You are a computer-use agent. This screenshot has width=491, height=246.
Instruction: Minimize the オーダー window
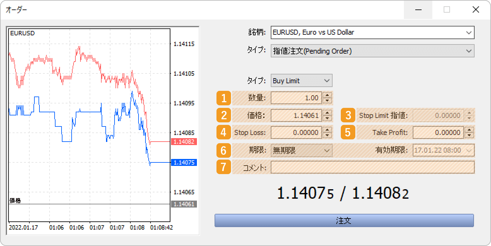(418, 10)
